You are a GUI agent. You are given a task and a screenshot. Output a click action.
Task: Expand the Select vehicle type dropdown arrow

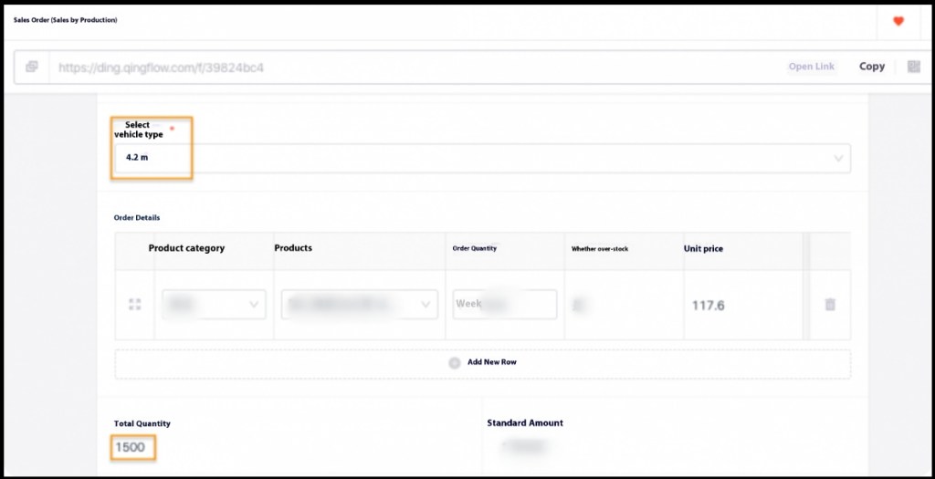coord(838,159)
